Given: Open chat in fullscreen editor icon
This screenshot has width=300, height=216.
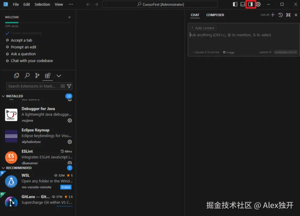Looking at the screenshot, I should point(288,15).
